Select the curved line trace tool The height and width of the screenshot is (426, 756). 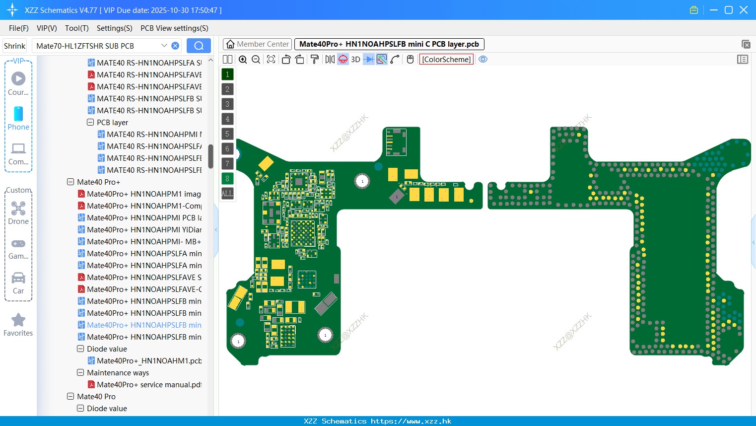point(395,59)
